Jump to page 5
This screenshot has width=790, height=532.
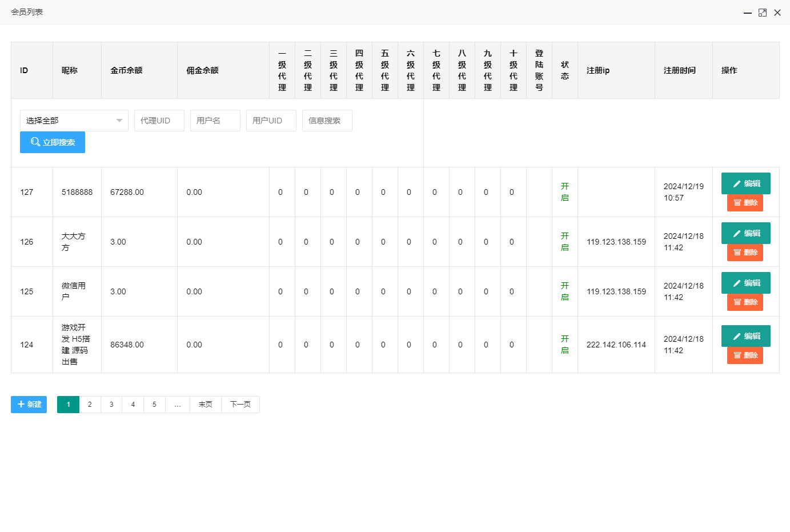(x=154, y=405)
